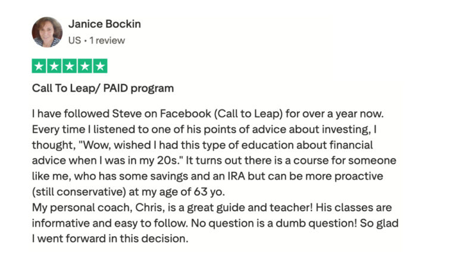Open the Janice Bockin reviewer name link
This screenshot has height=257, width=457.
(104, 24)
